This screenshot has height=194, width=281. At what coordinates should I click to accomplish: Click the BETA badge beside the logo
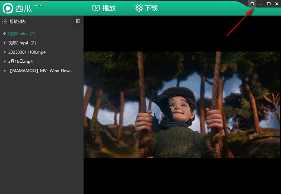pyautogui.click(x=38, y=5)
